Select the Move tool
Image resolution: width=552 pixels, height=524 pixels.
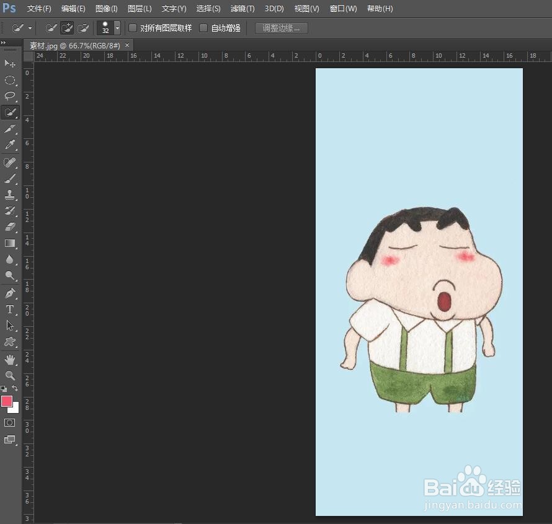click(x=10, y=64)
